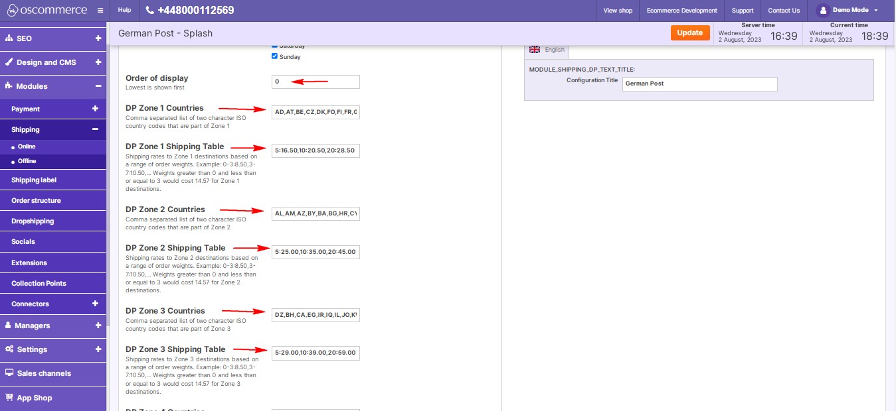
Task: Switch to the English language tab
Action: 547,50
